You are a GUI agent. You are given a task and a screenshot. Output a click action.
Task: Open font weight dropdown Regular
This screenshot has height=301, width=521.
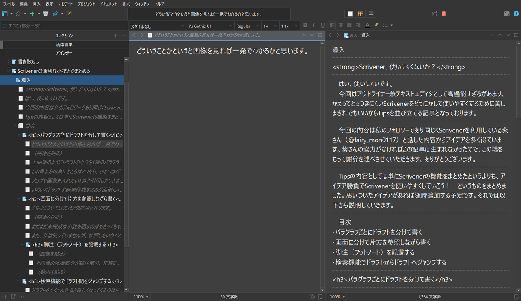[x=248, y=26]
